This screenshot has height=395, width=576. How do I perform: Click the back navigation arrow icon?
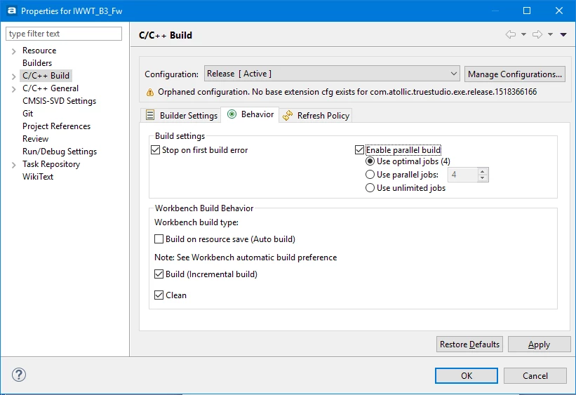pyautogui.click(x=511, y=34)
